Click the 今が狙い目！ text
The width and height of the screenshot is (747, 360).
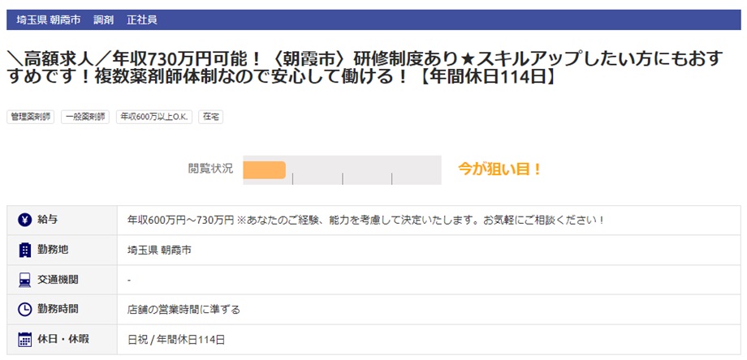(x=500, y=169)
